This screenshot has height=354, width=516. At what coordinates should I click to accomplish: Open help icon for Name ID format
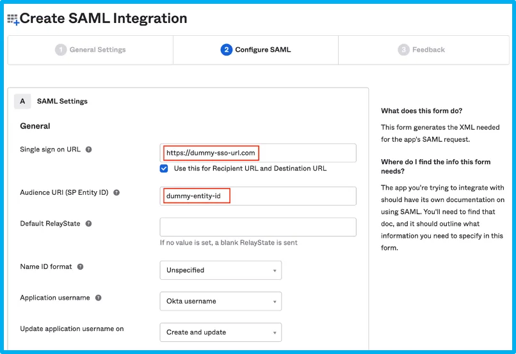[x=80, y=266]
